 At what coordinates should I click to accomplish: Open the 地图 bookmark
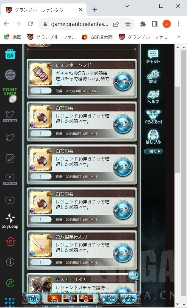point(13,37)
